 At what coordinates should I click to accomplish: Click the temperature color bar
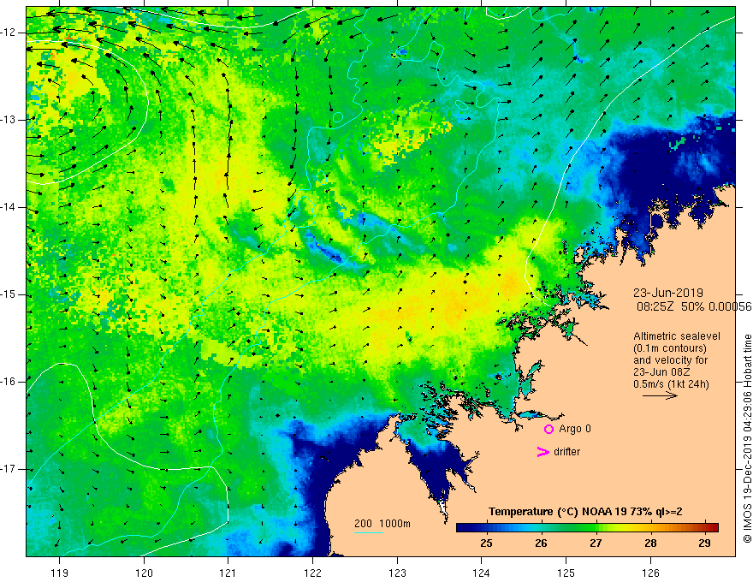[x=587, y=527]
